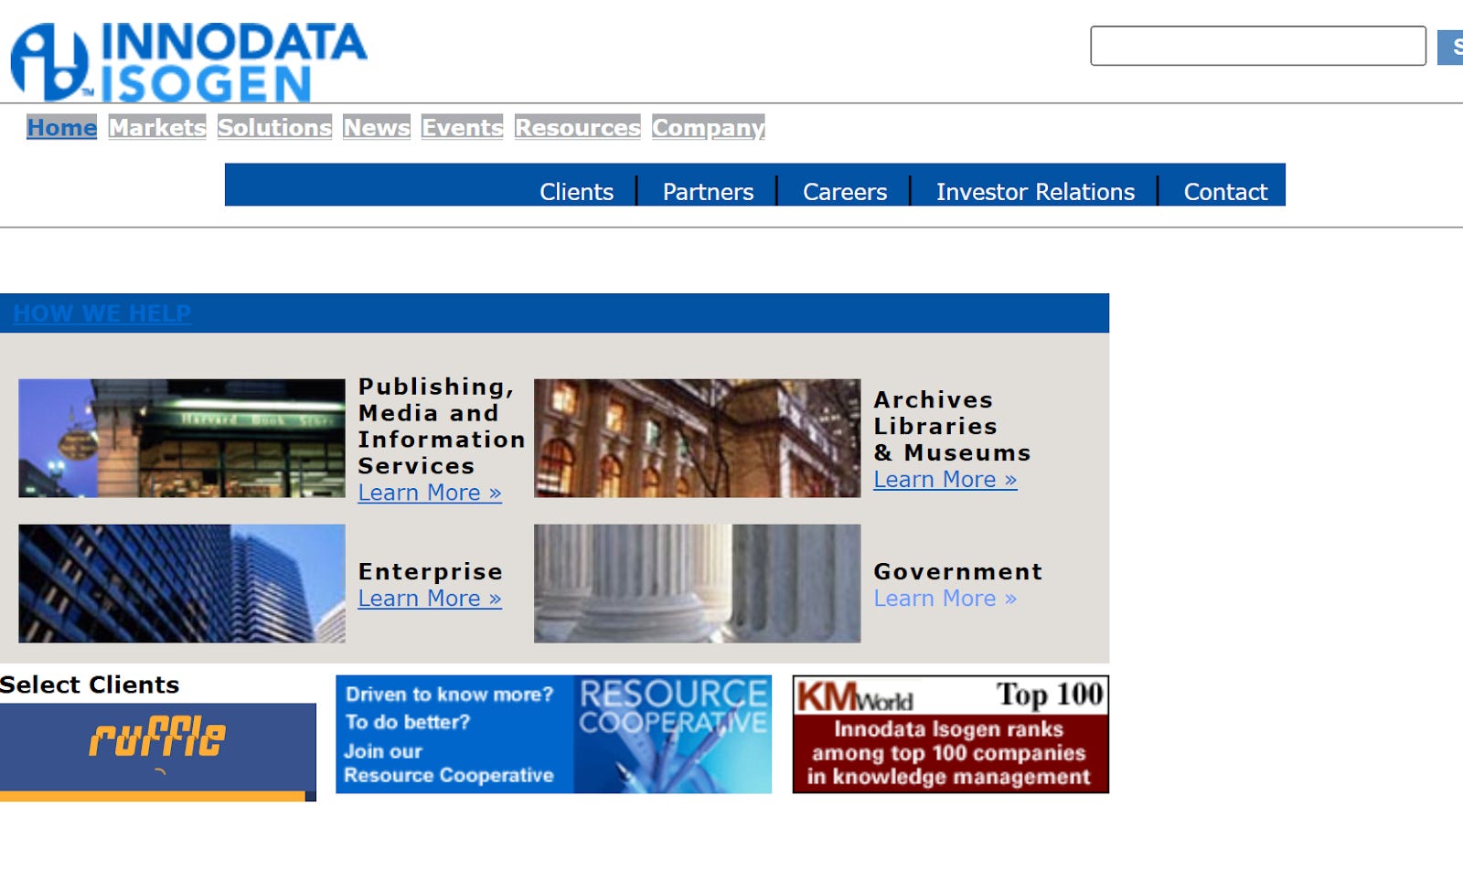Open the Resource Cooperative banner
The height and width of the screenshot is (881, 1463).
554,734
